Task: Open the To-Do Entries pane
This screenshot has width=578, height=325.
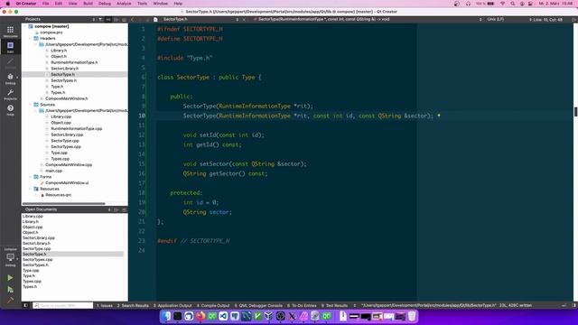Action: pyautogui.click(x=302, y=305)
